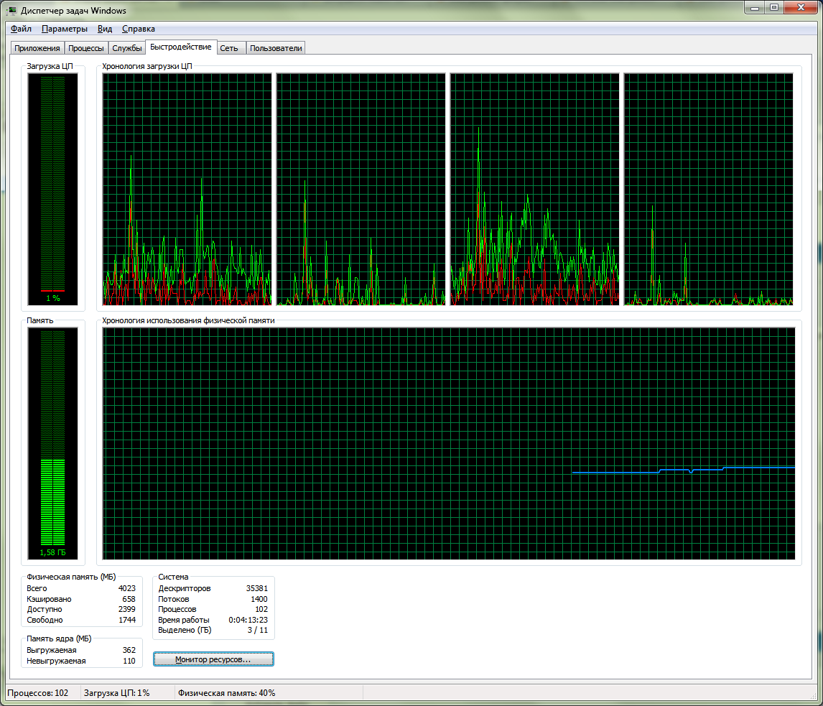823x706 pixels.
Task: Click the Task Manager title bar icon
Action: click(x=11, y=11)
